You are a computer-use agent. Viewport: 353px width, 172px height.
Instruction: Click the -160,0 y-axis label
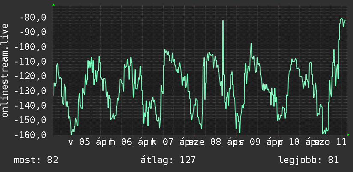click(x=30, y=135)
